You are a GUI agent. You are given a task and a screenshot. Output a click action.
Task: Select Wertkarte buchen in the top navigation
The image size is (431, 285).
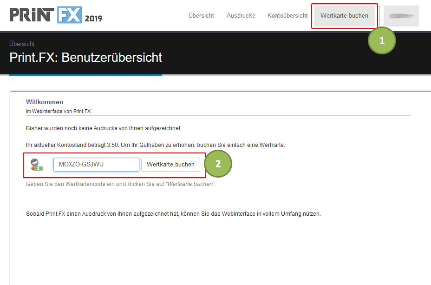pos(344,16)
